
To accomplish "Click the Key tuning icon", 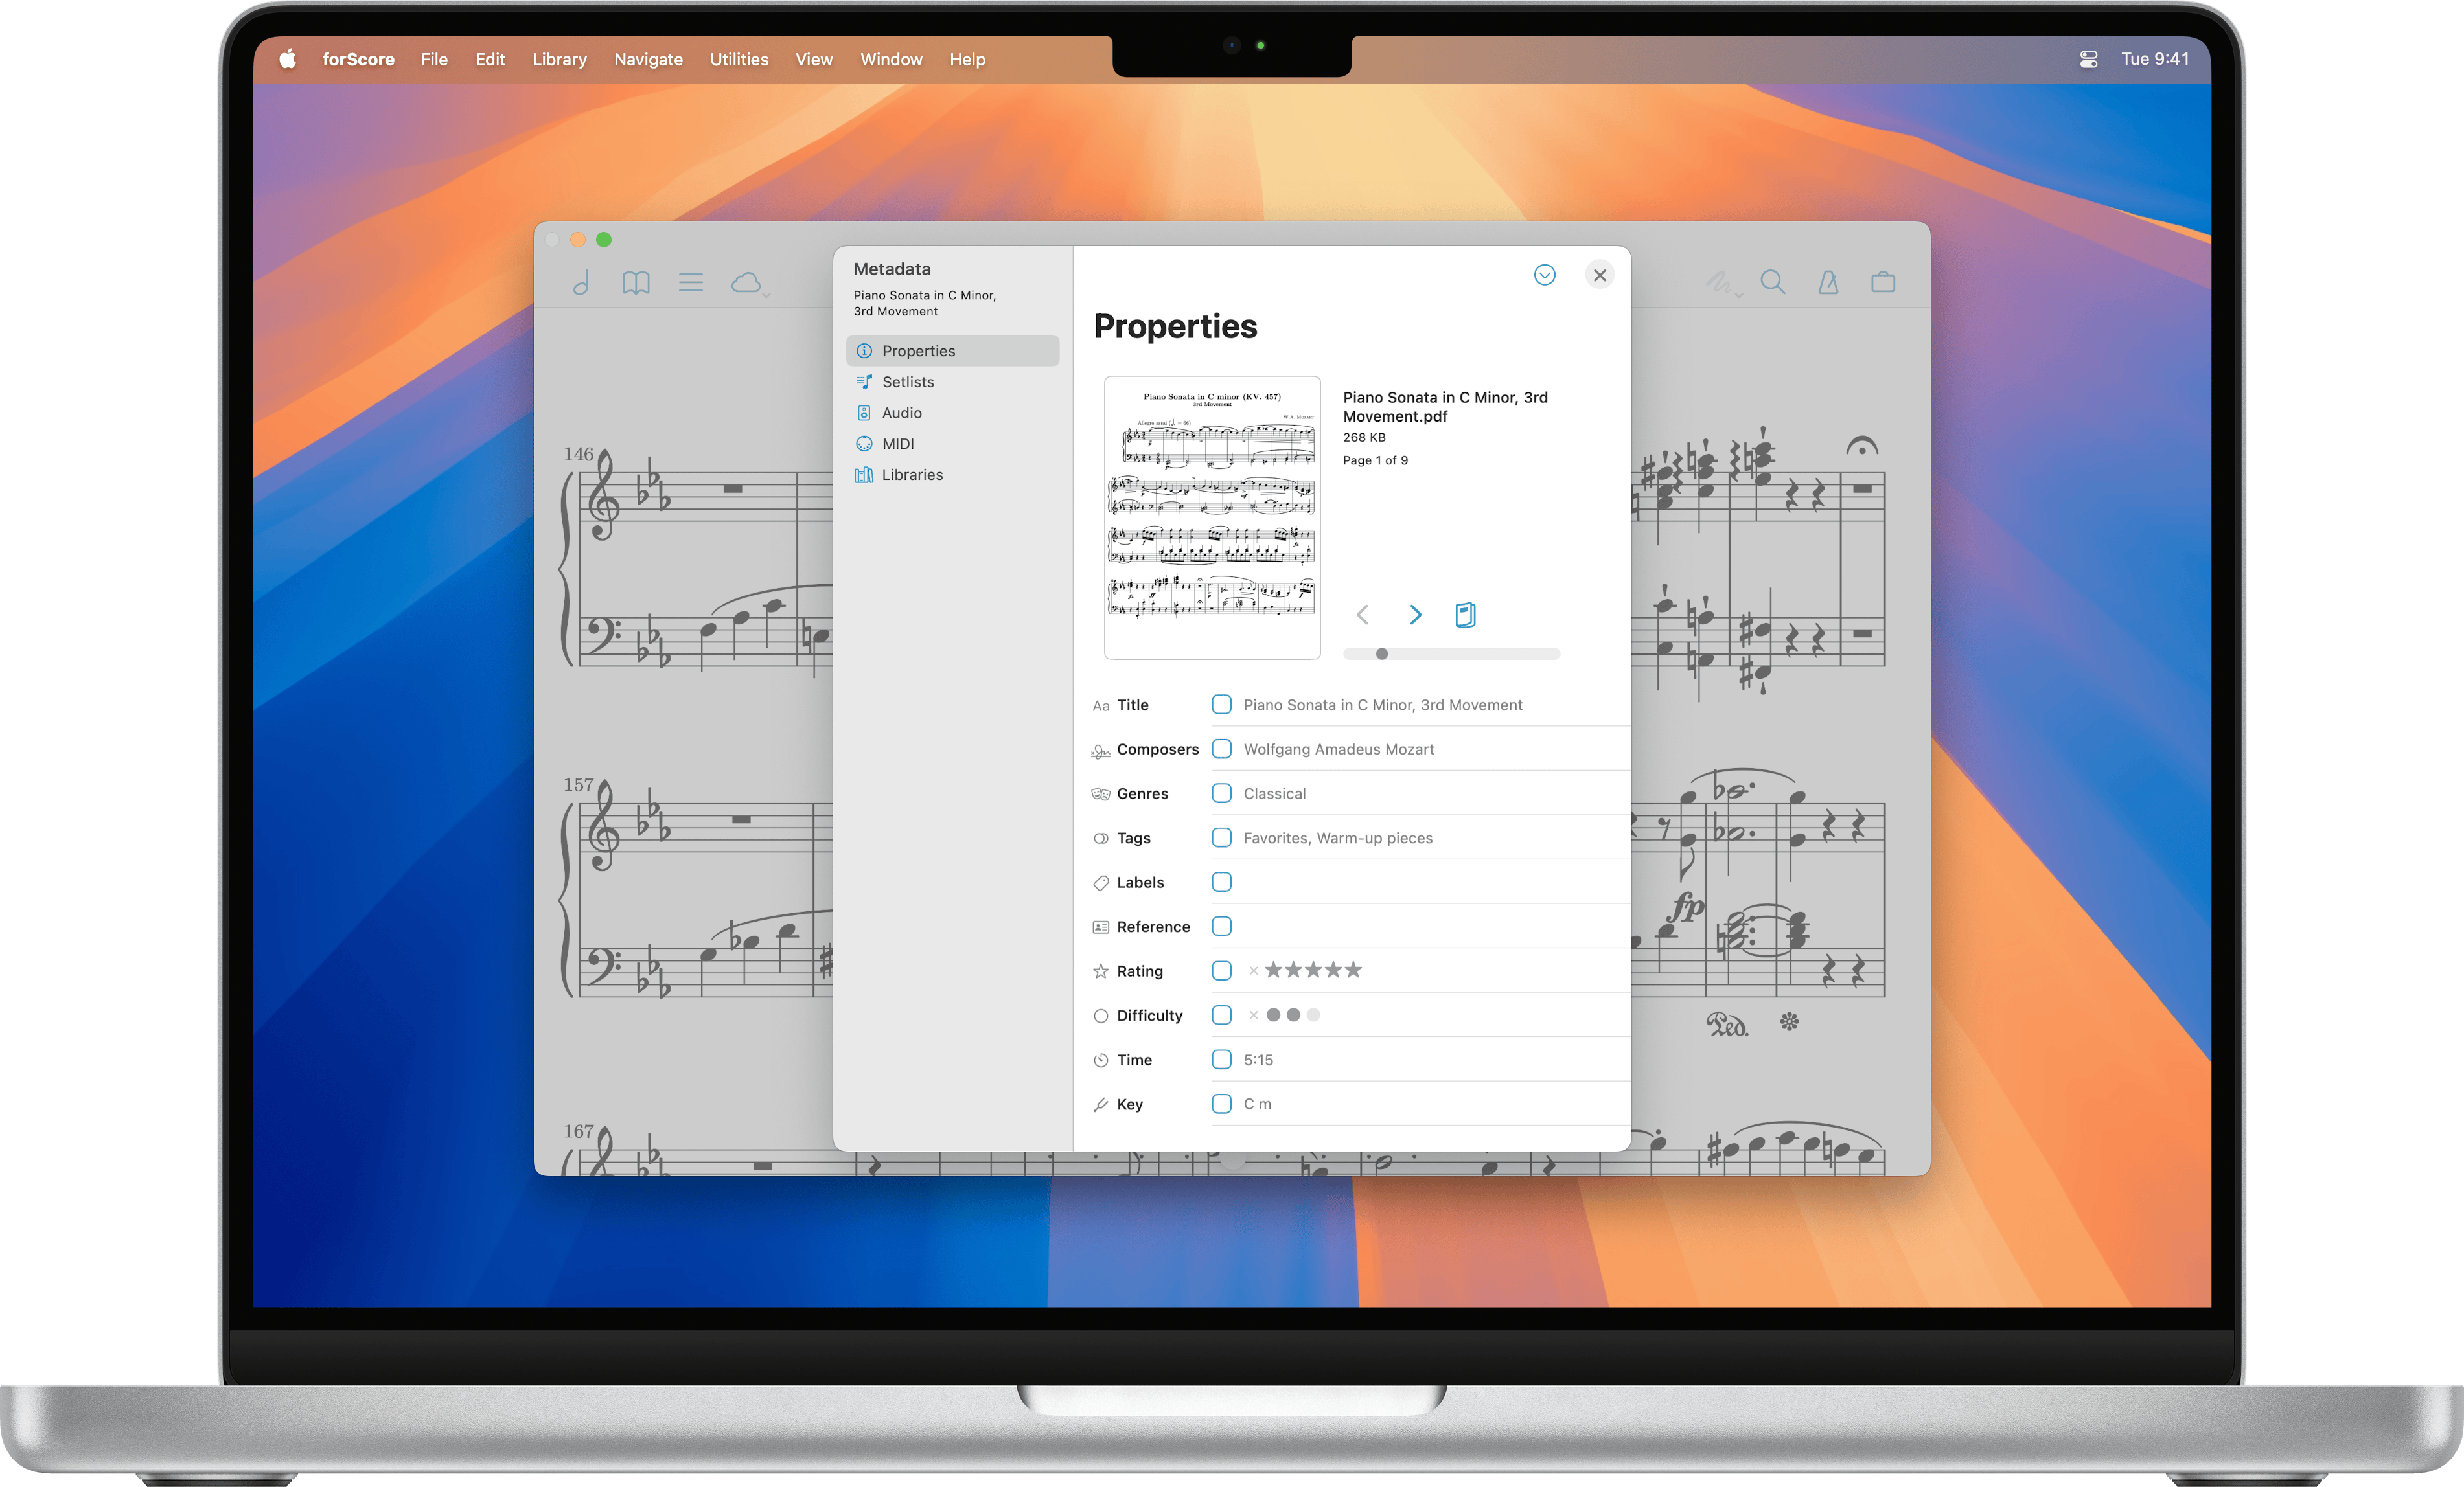I will [x=1100, y=1104].
